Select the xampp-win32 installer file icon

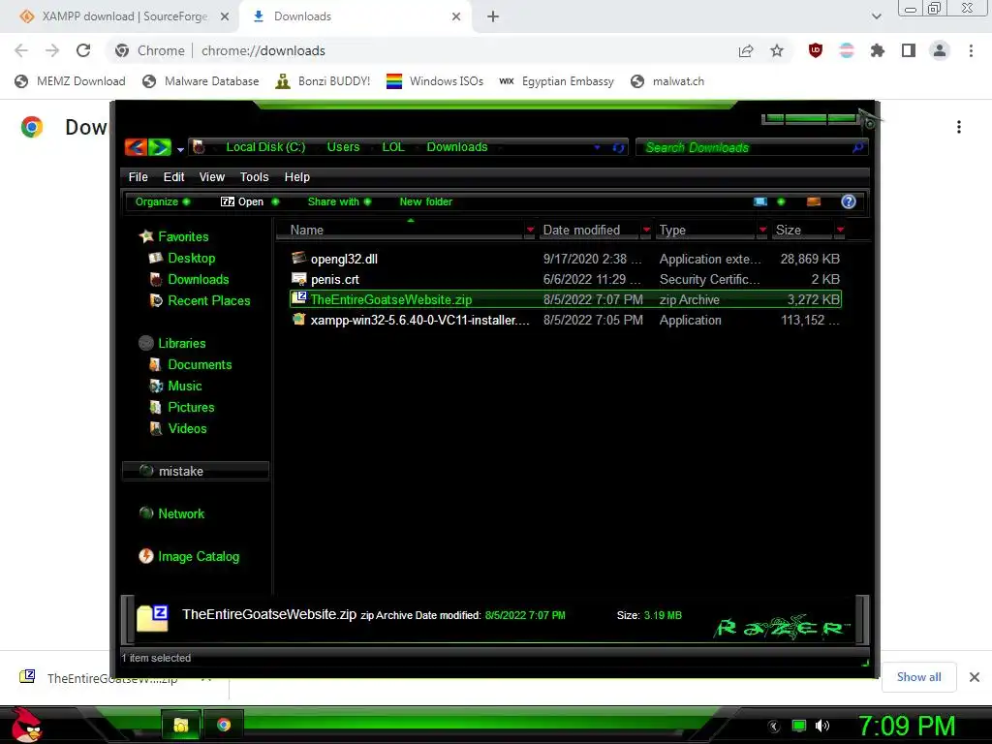[298, 320]
